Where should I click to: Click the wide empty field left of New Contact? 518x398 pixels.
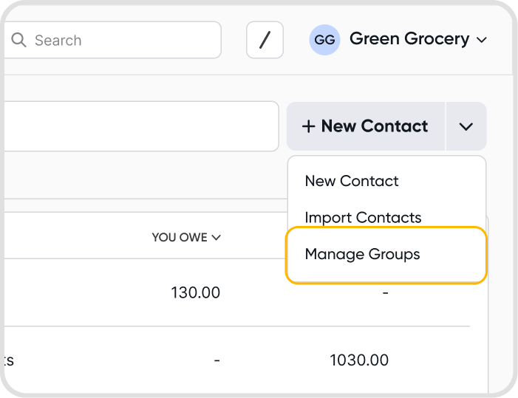[140, 126]
